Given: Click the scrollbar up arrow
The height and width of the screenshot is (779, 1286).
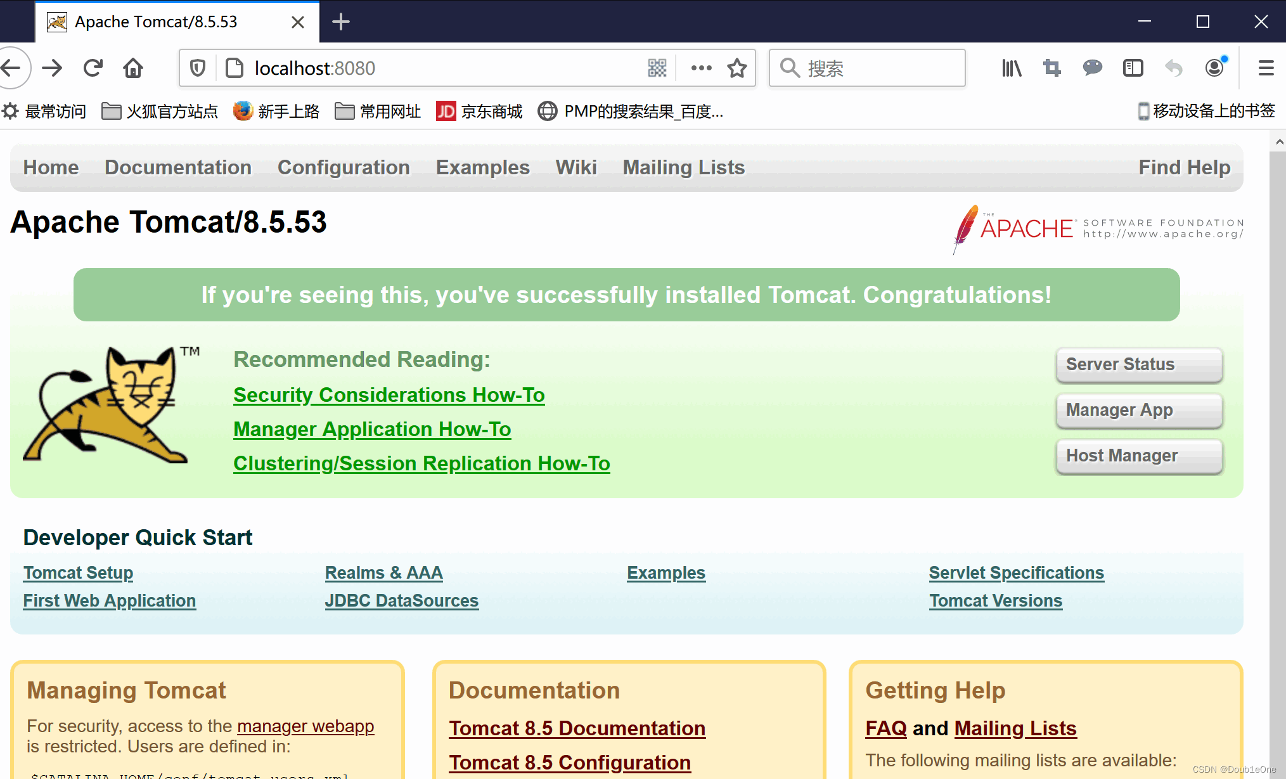Looking at the screenshot, I should click(x=1279, y=142).
